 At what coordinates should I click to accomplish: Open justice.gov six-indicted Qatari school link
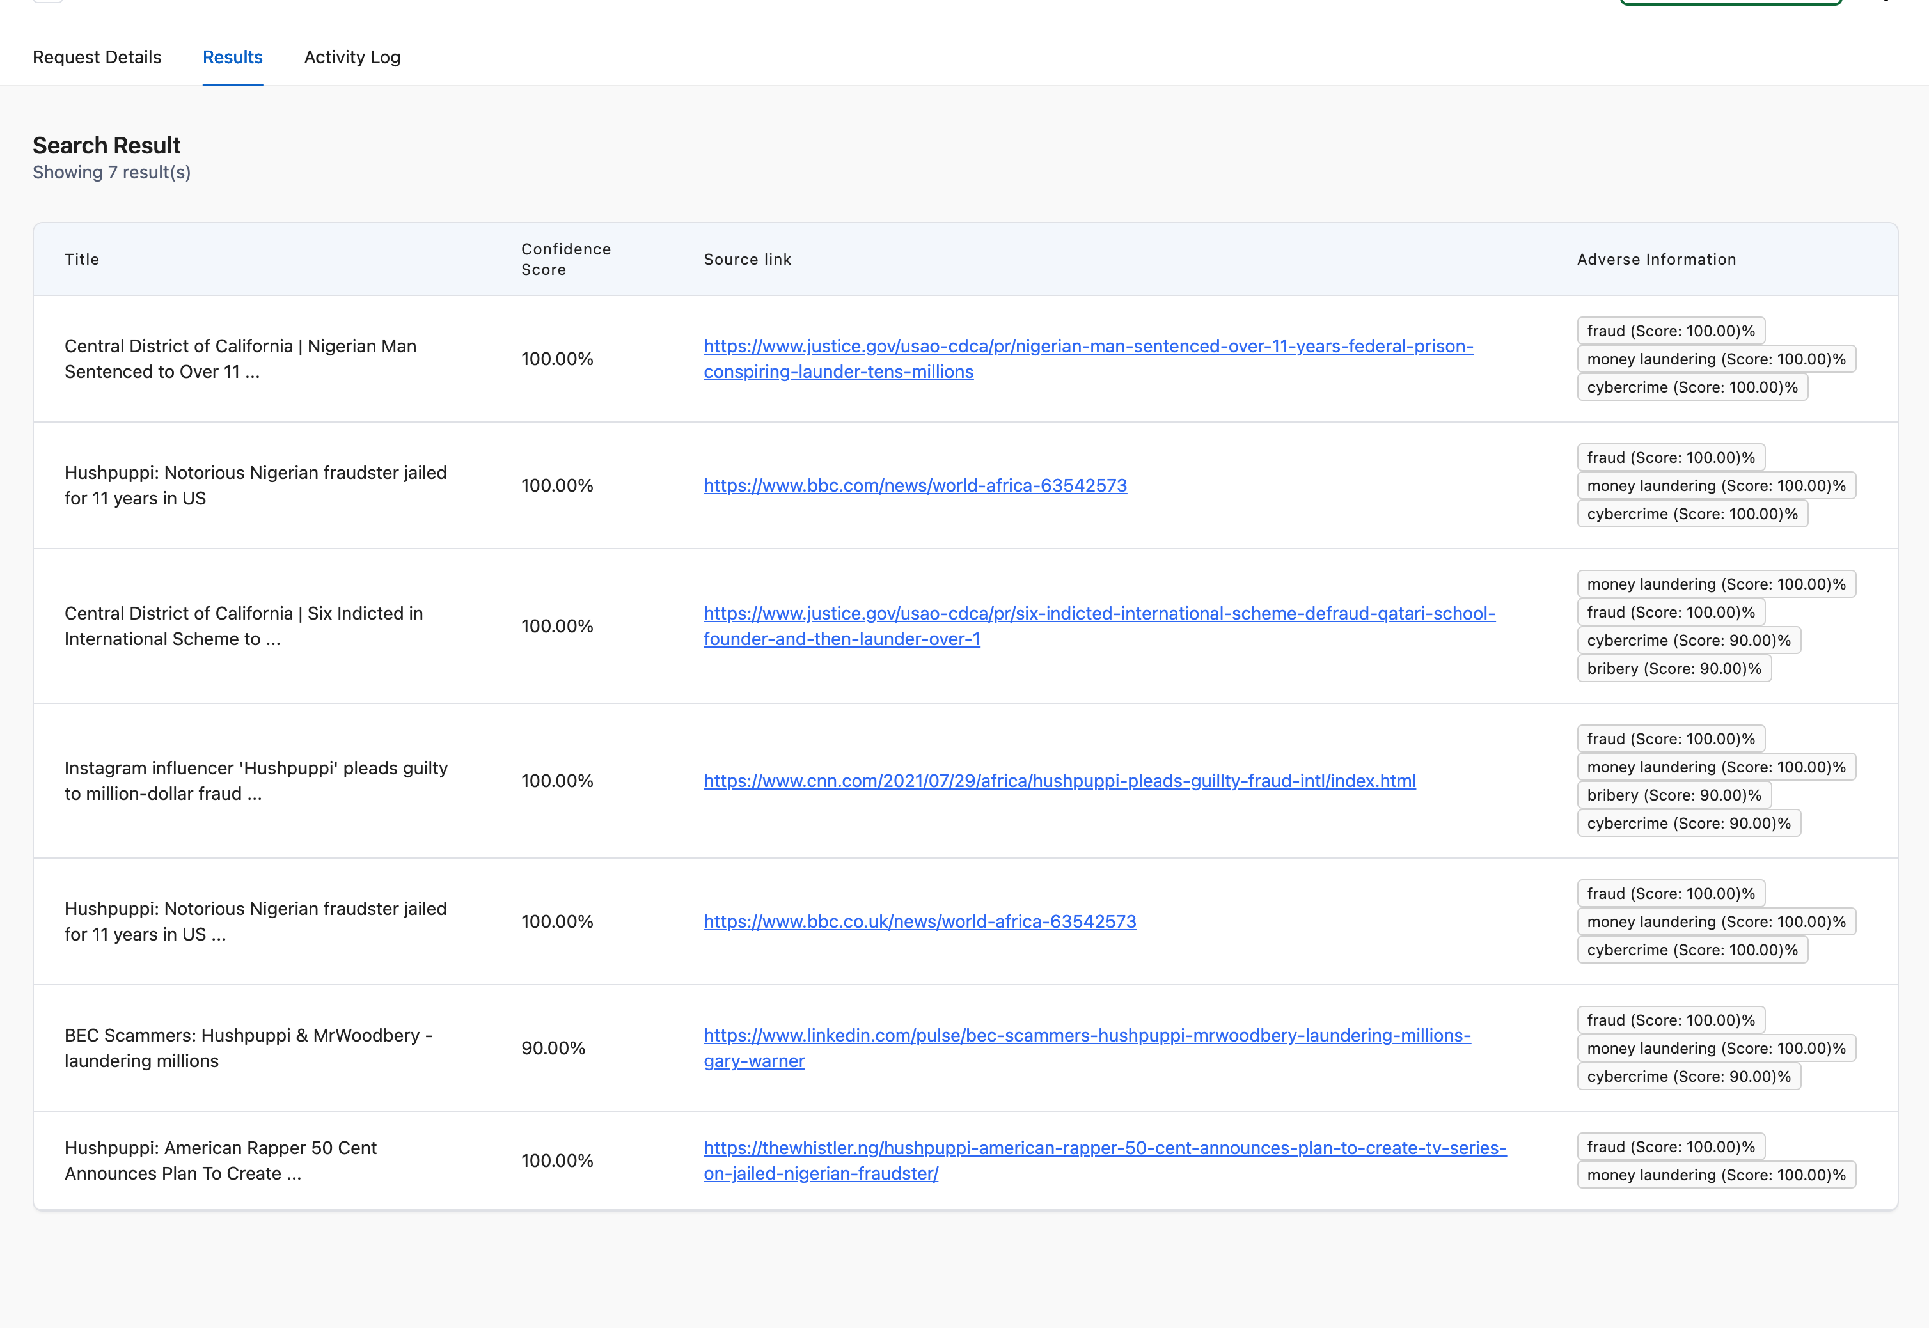(1098, 613)
